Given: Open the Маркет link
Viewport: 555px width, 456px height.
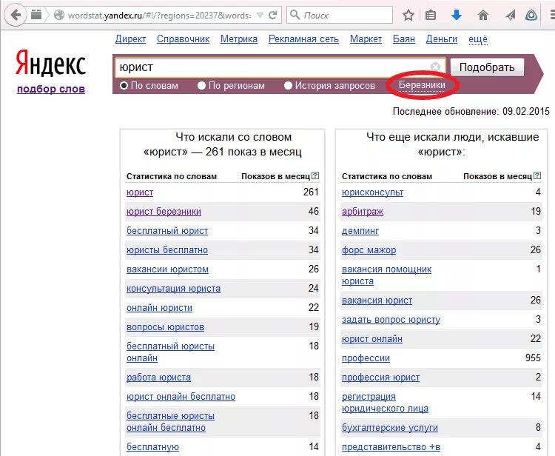Looking at the screenshot, I should point(366,39).
